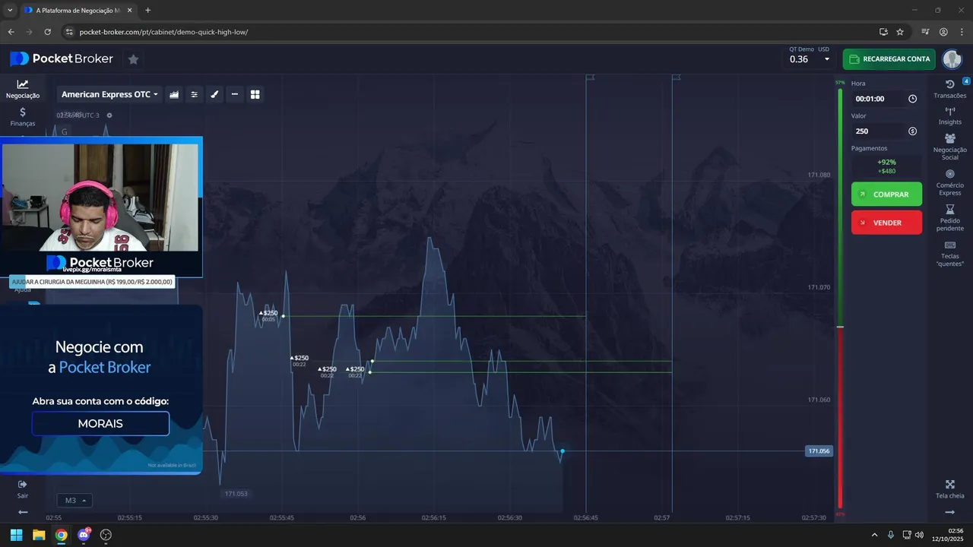
Task: Collapse right sidebar with arrow icon
Action: 950,512
